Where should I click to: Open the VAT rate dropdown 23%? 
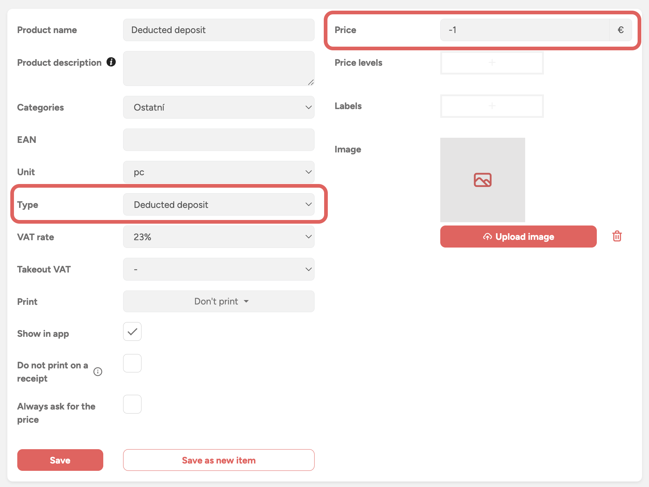click(x=219, y=237)
